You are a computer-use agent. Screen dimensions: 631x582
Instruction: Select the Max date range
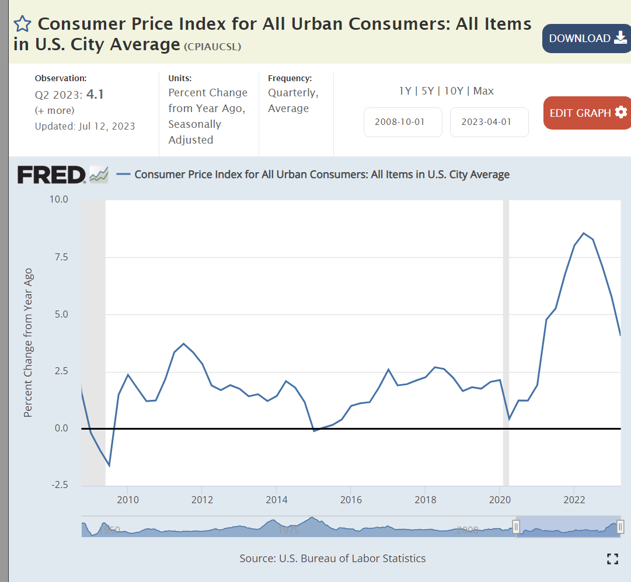pos(483,91)
